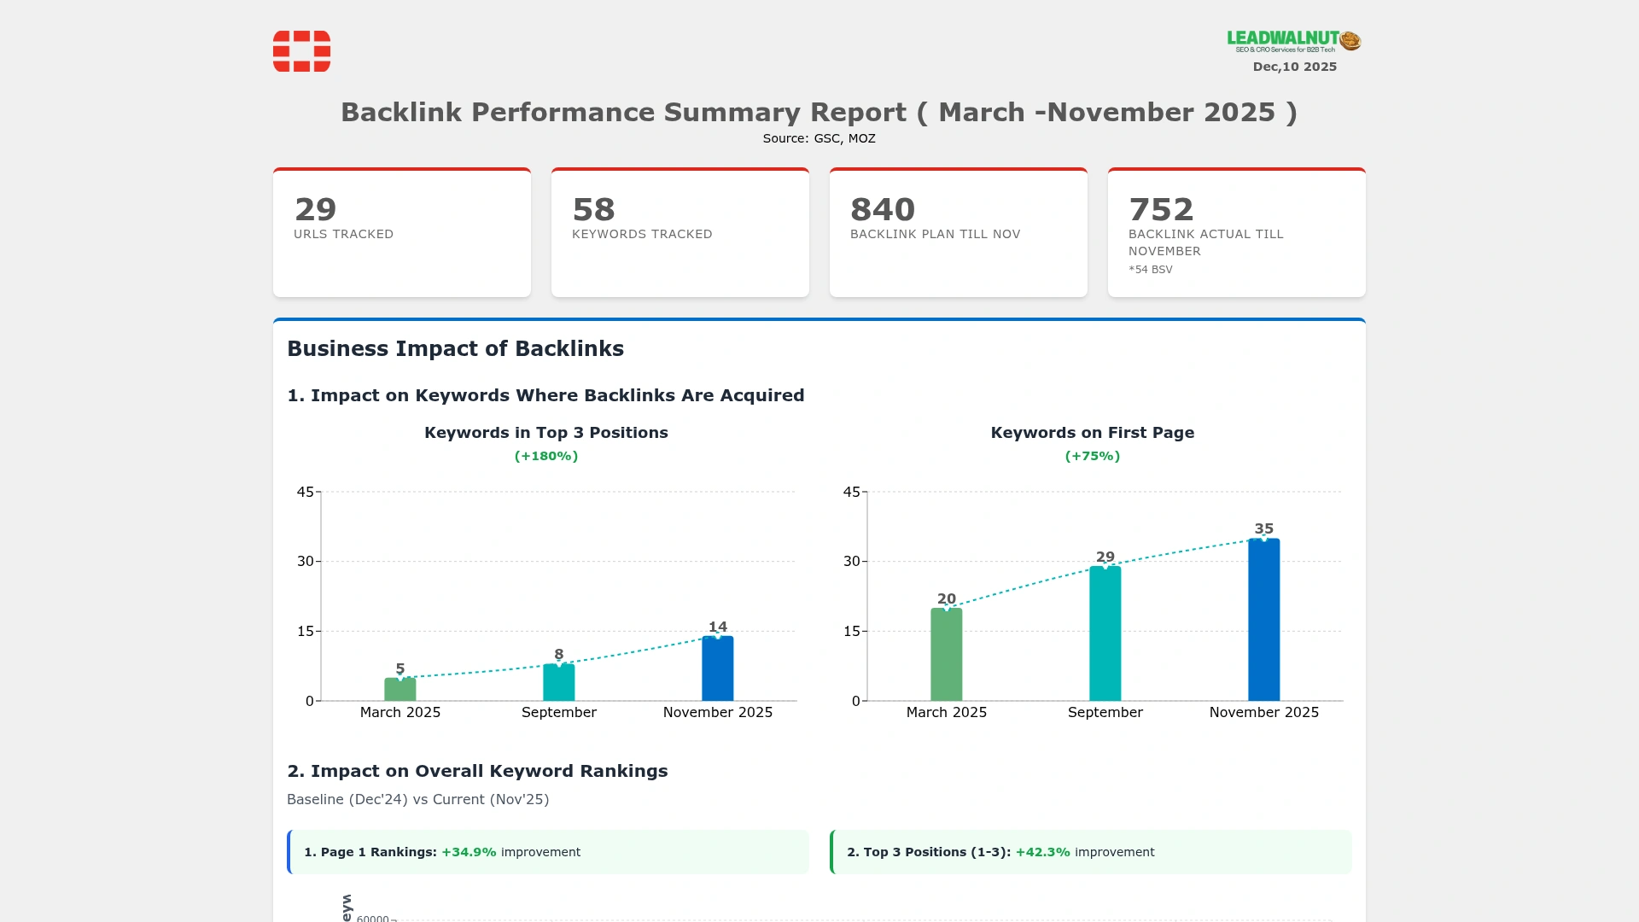This screenshot has height=922, width=1639.
Task: Click the November 2025 bar showing 14
Action: pyautogui.click(x=718, y=669)
